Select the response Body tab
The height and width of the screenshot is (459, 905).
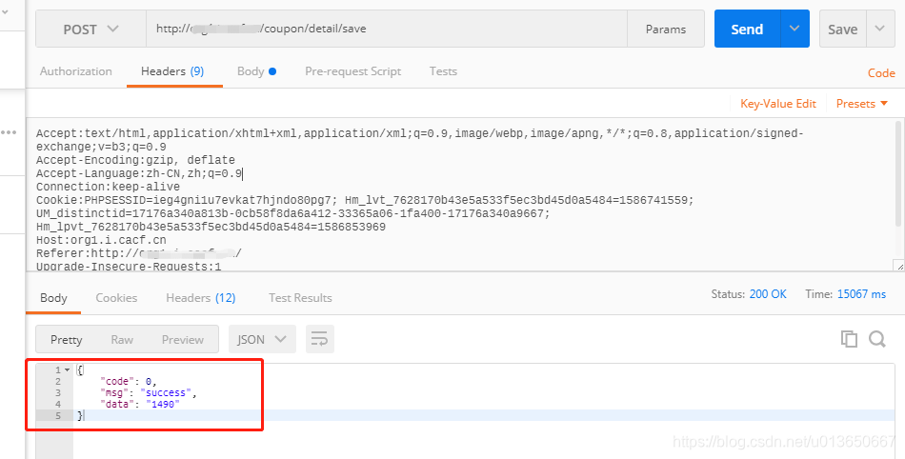53,298
